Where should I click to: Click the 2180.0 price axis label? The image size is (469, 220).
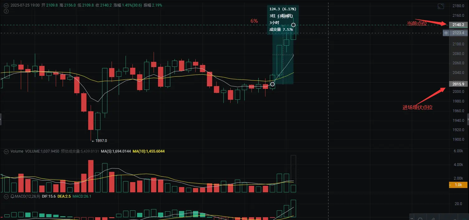458,6
